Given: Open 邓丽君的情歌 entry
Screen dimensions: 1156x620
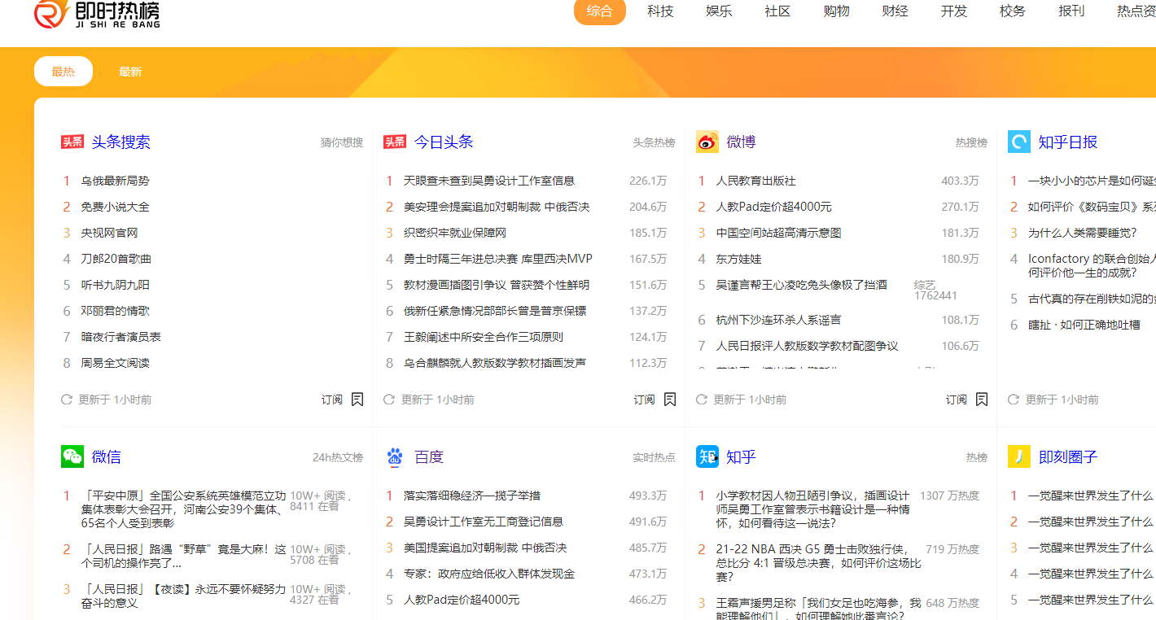Looking at the screenshot, I should click(x=116, y=311).
